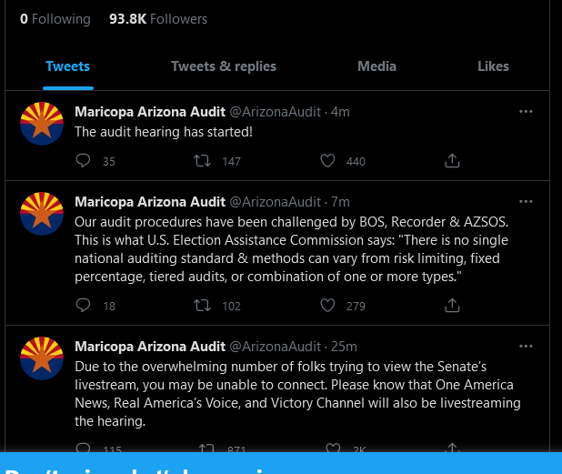Image resolution: width=562 pixels, height=474 pixels.
Task: Like the tweet with 279 likes
Action: click(x=327, y=305)
